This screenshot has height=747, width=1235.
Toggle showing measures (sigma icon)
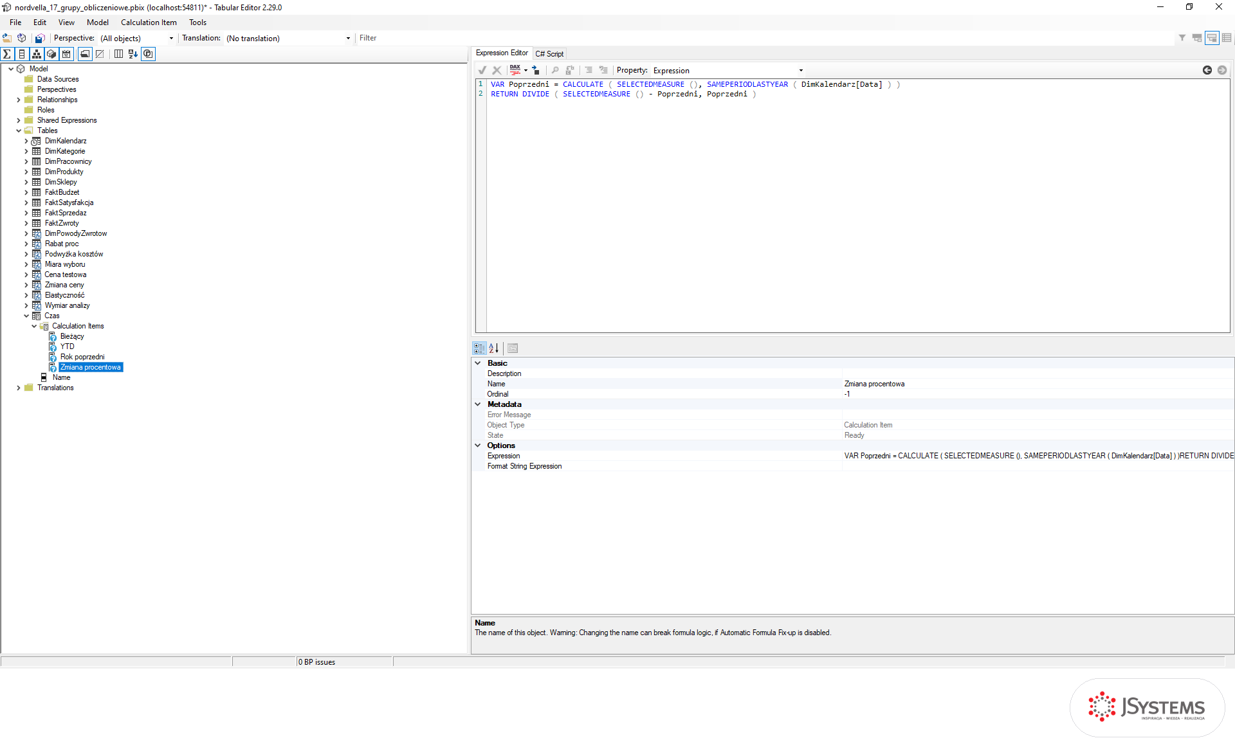7,54
